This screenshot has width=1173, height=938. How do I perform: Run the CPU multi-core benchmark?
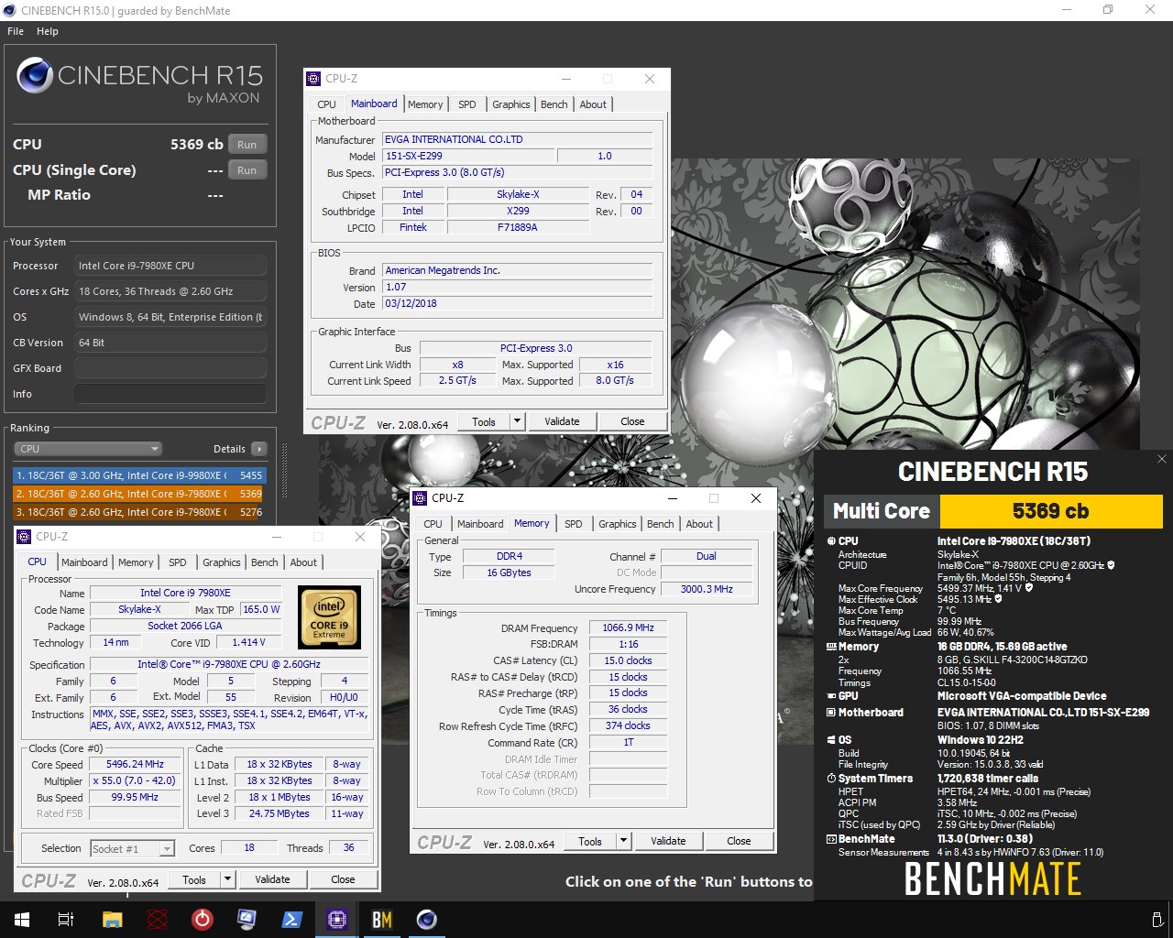pyautogui.click(x=247, y=145)
